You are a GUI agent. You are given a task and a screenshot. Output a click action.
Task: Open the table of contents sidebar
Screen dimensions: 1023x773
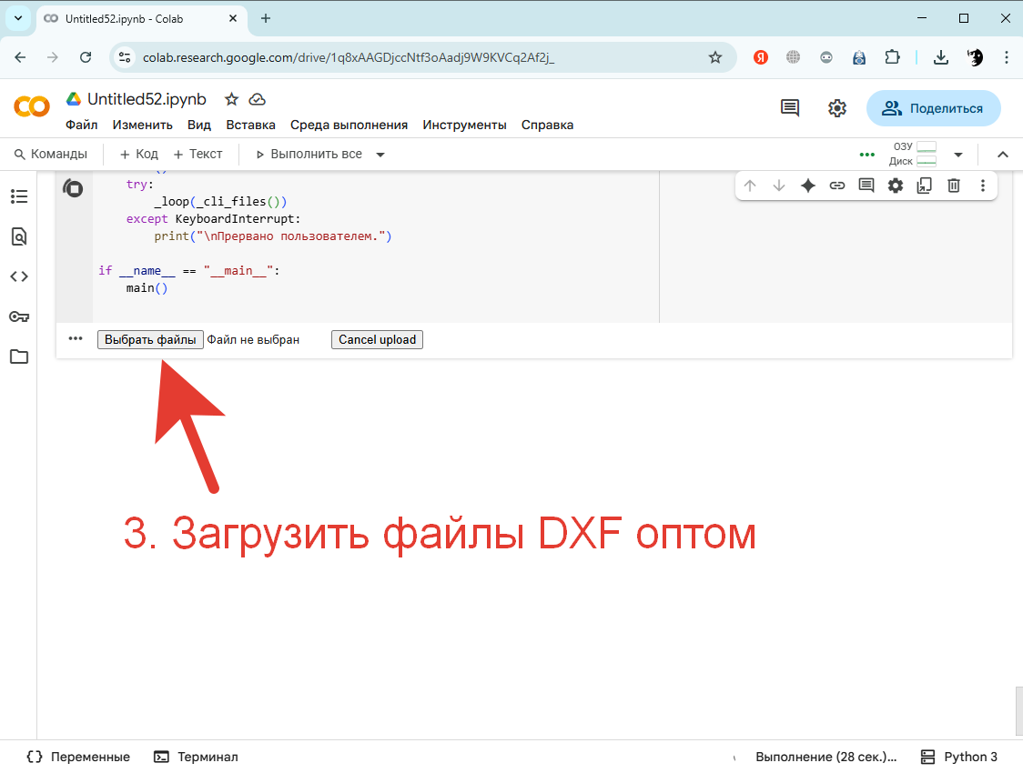coord(18,196)
